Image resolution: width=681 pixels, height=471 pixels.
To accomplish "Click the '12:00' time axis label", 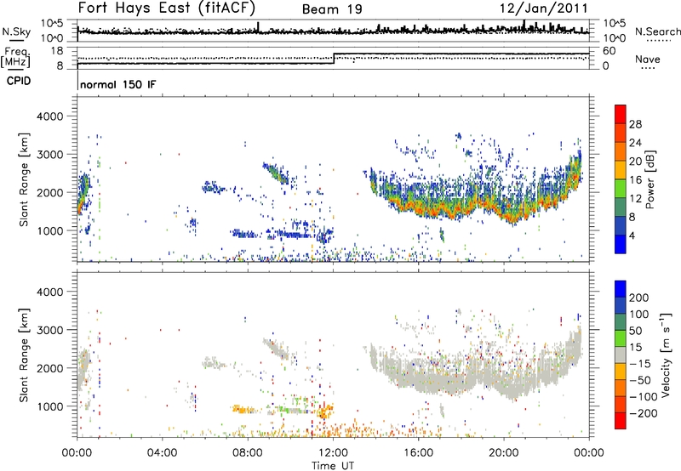I will (333, 453).
